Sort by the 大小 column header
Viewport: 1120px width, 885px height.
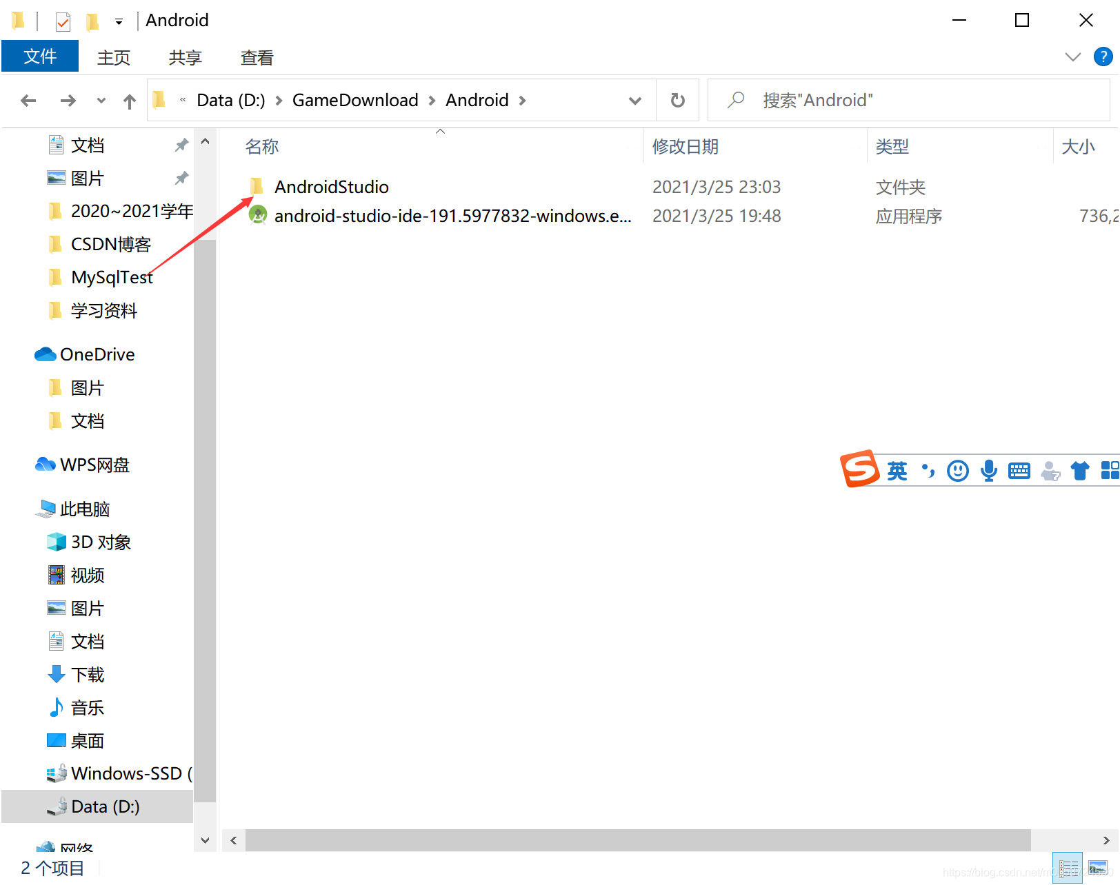1078,146
